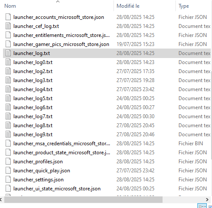The width and height of the screenshot is (212, 208).
Task: Toggle sort direction arrow above Nom
Action: [x=58, y=2]
